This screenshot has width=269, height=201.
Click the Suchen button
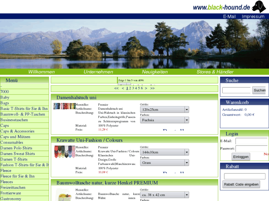point(259,90)
